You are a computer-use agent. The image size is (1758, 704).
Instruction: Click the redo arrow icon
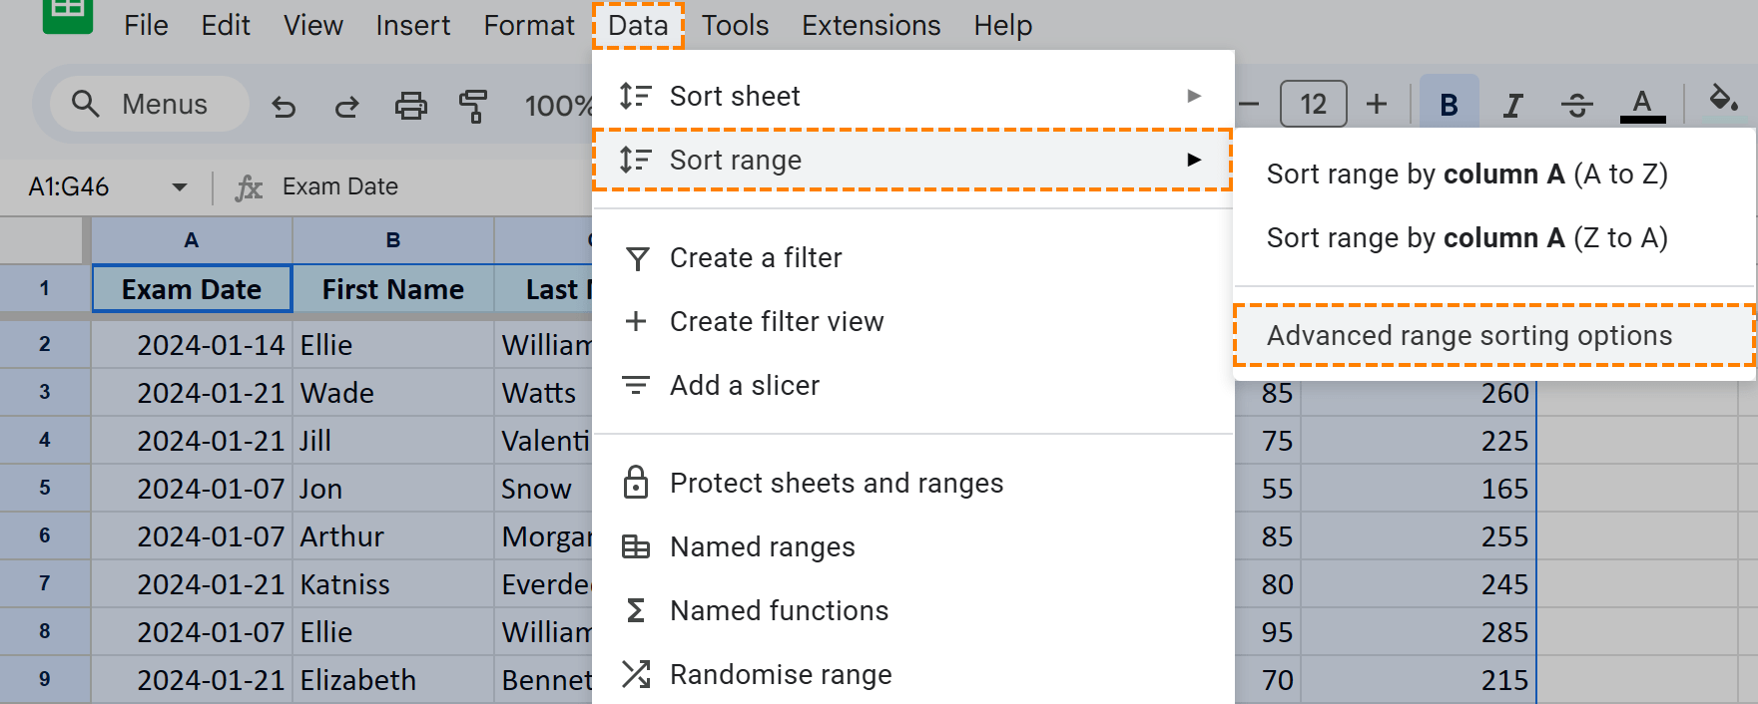(x=346, y=106)
